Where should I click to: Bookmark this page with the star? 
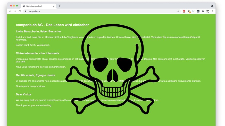coord(178,11)
